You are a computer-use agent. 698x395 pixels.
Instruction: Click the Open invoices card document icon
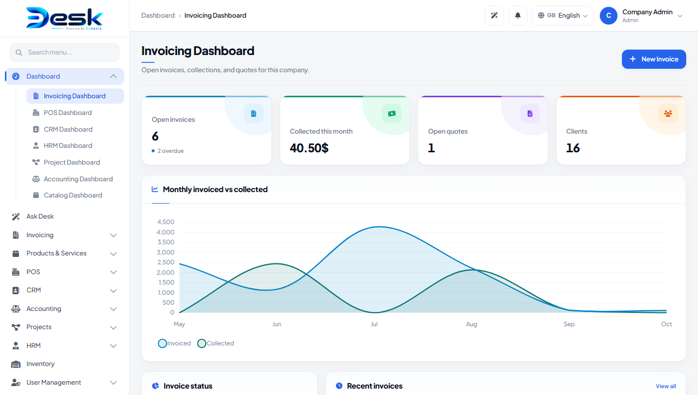254,113
